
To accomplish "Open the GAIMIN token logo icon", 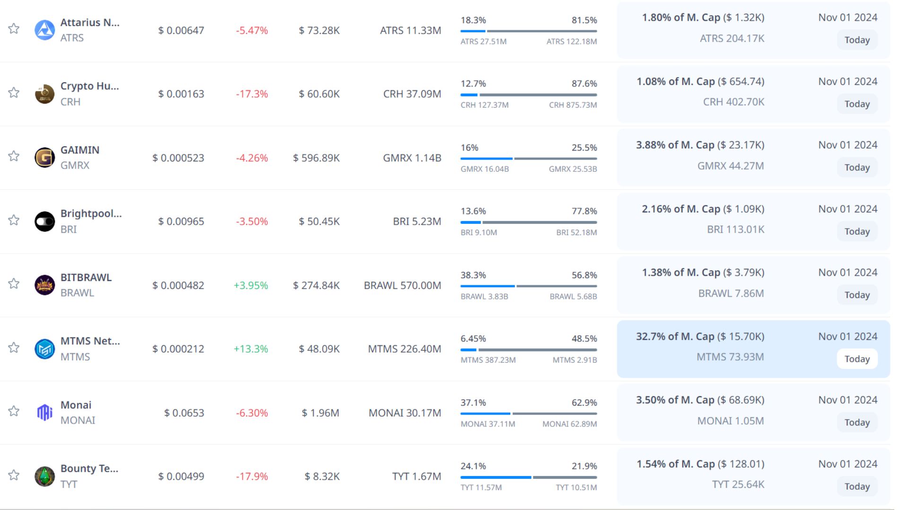I will 44,158.
